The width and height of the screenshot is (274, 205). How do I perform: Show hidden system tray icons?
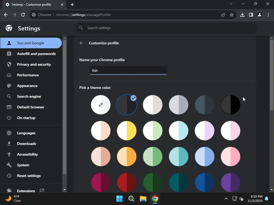click(x=226, y=199)
